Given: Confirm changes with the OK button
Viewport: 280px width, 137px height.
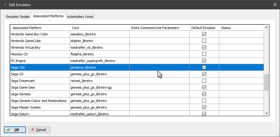Looking at the screenshot, I should pos(15,130).
